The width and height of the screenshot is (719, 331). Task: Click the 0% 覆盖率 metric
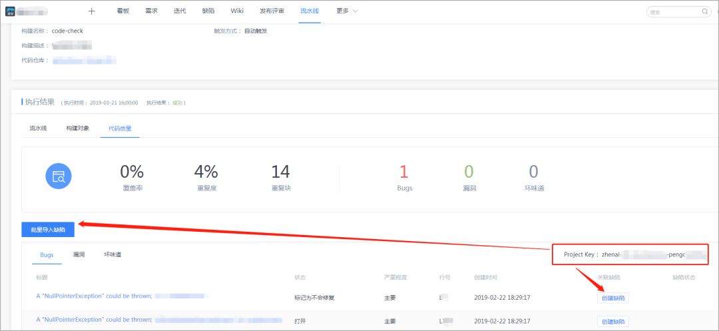(x=132, y=178)
